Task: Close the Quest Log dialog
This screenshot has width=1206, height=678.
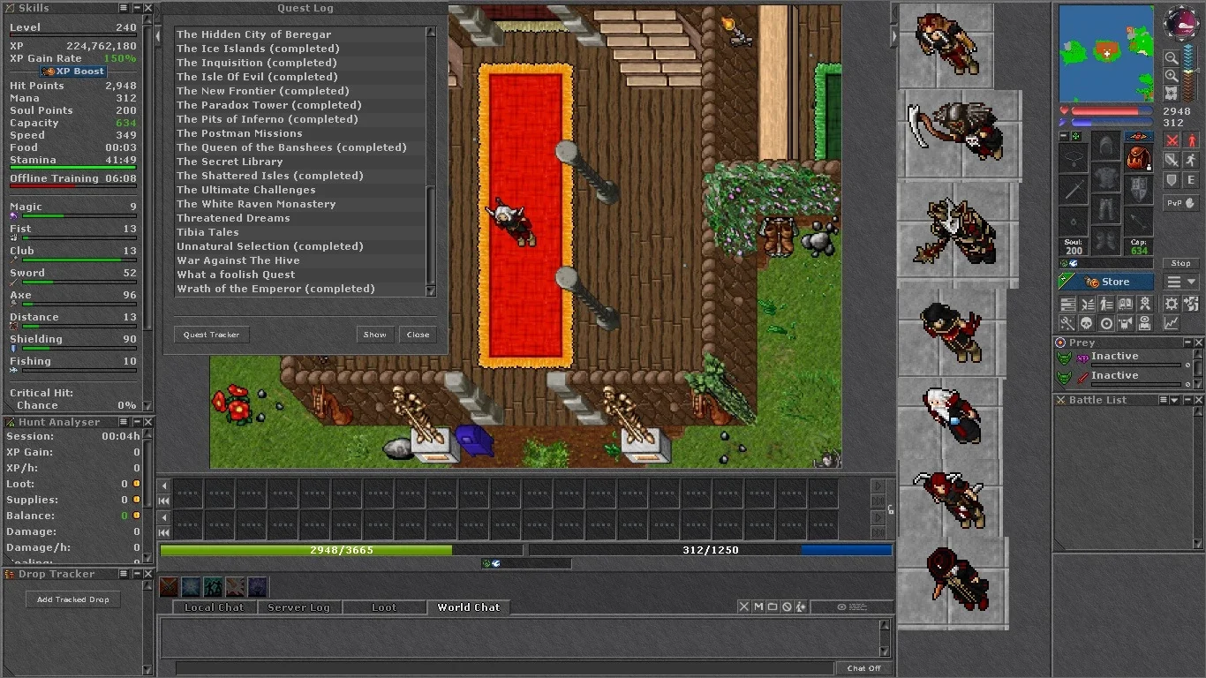Action: (x=418, y=335)
